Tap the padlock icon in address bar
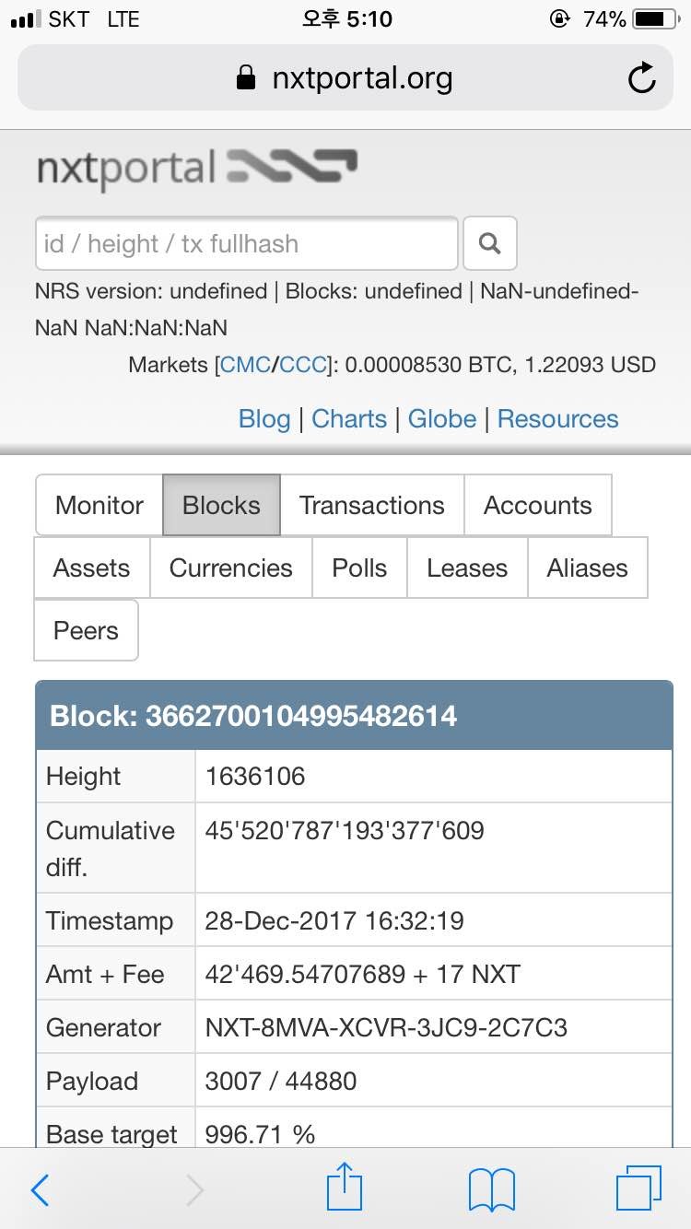The image size is (691, 1229). point(246,78)
